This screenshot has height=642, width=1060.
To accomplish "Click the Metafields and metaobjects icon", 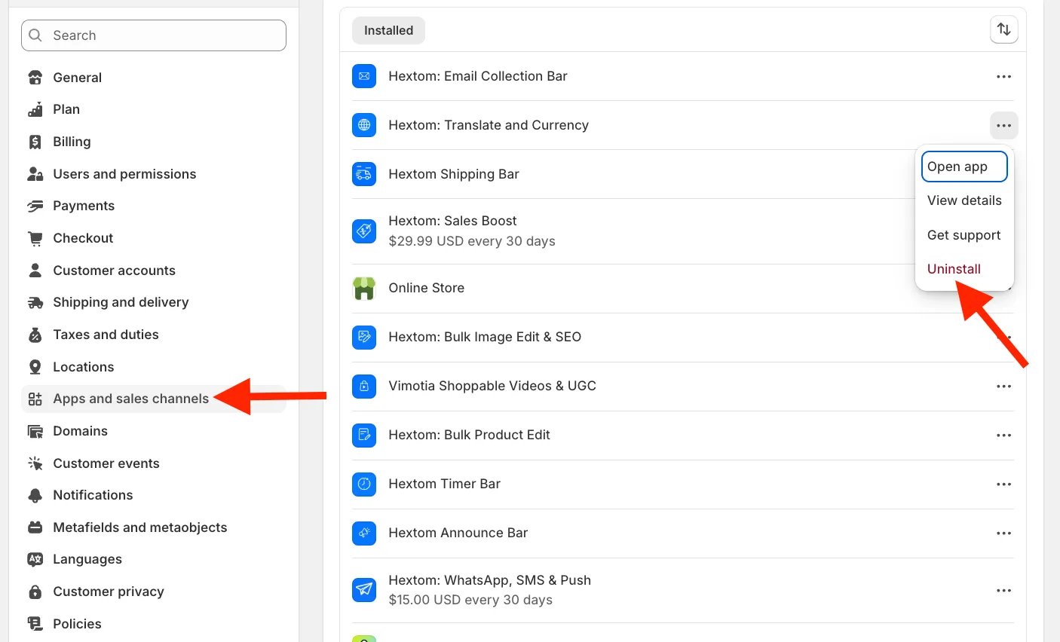I will [x=35, y=527].
